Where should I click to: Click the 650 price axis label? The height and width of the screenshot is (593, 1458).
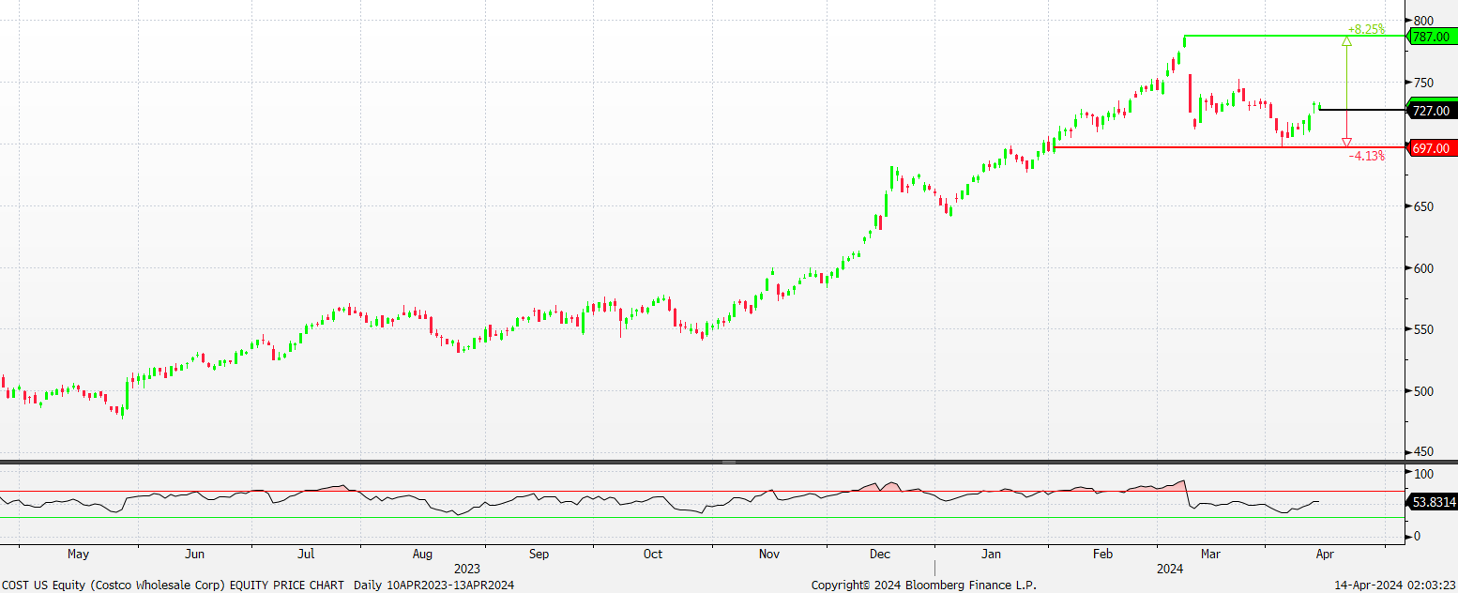coord(1422,206)
